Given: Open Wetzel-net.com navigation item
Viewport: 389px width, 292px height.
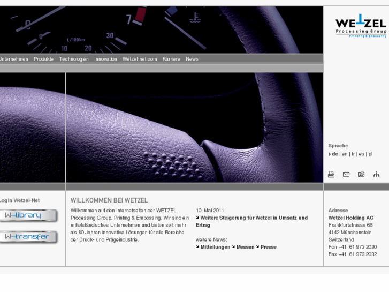Looking at the screenshot, I should 140,59.
